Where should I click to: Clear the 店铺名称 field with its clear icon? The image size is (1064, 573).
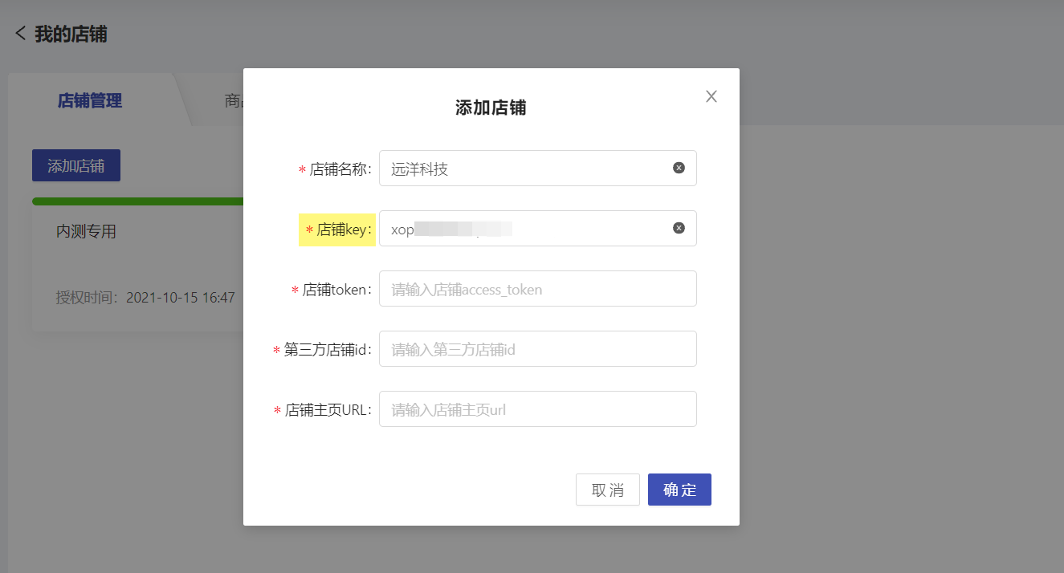(x=679, y=168)
